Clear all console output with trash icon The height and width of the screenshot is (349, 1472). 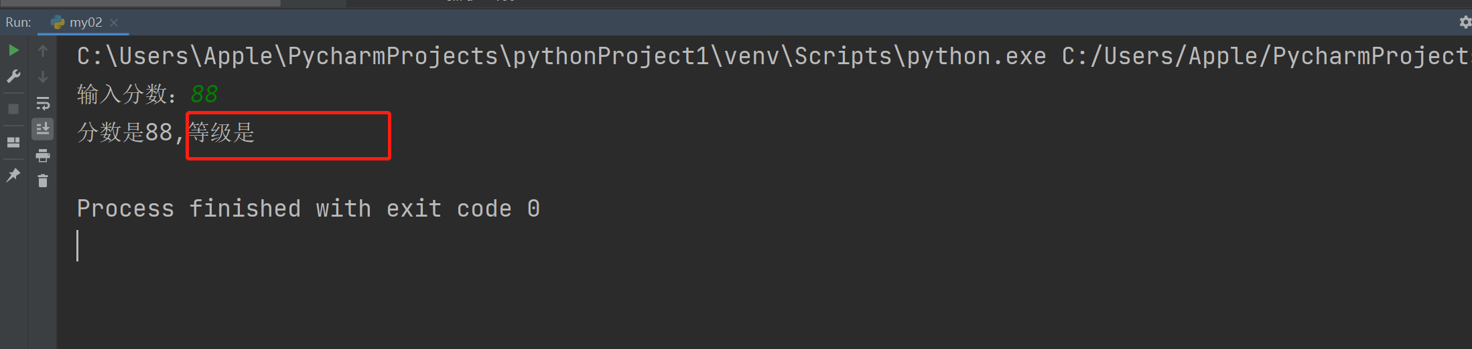point(43,181)
